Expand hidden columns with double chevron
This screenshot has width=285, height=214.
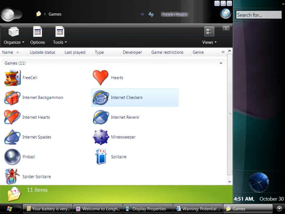coord(223,52)
